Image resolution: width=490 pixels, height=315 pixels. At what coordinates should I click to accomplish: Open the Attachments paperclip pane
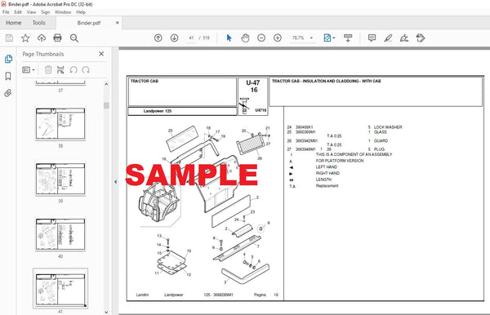click(x=8, y=93)
